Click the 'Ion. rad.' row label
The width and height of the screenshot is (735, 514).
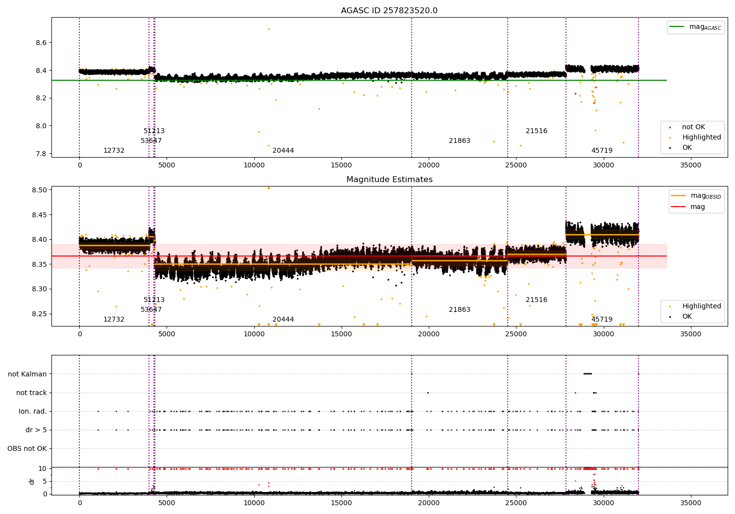[33, 411]
